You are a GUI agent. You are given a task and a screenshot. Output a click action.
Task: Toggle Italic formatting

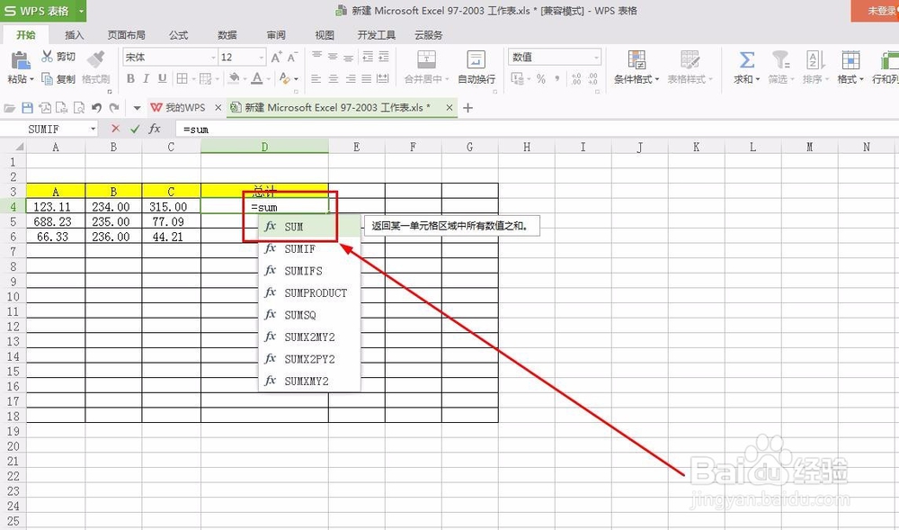[147, 78]
